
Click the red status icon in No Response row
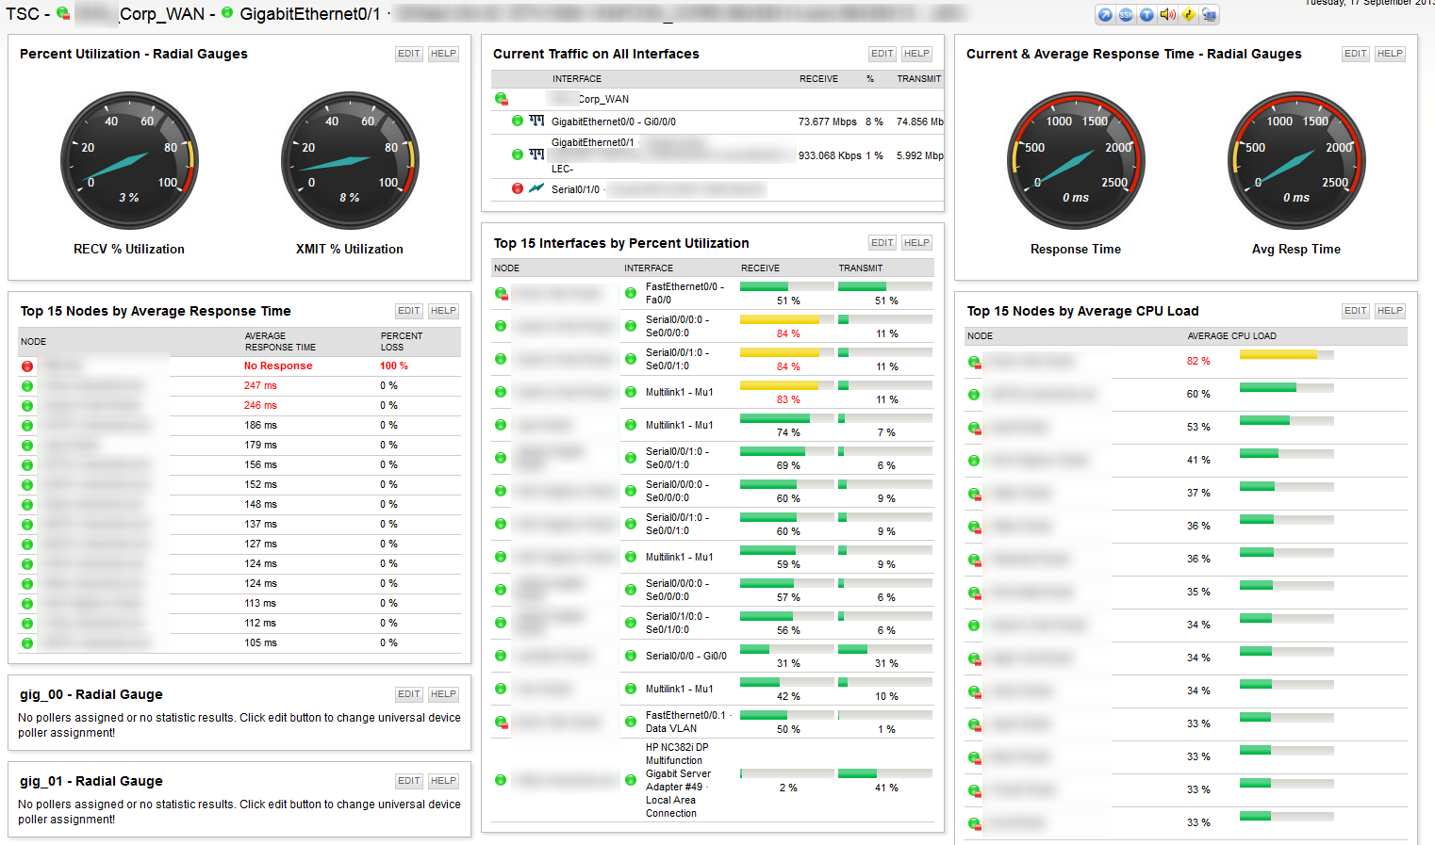click(x=27, y=366)
